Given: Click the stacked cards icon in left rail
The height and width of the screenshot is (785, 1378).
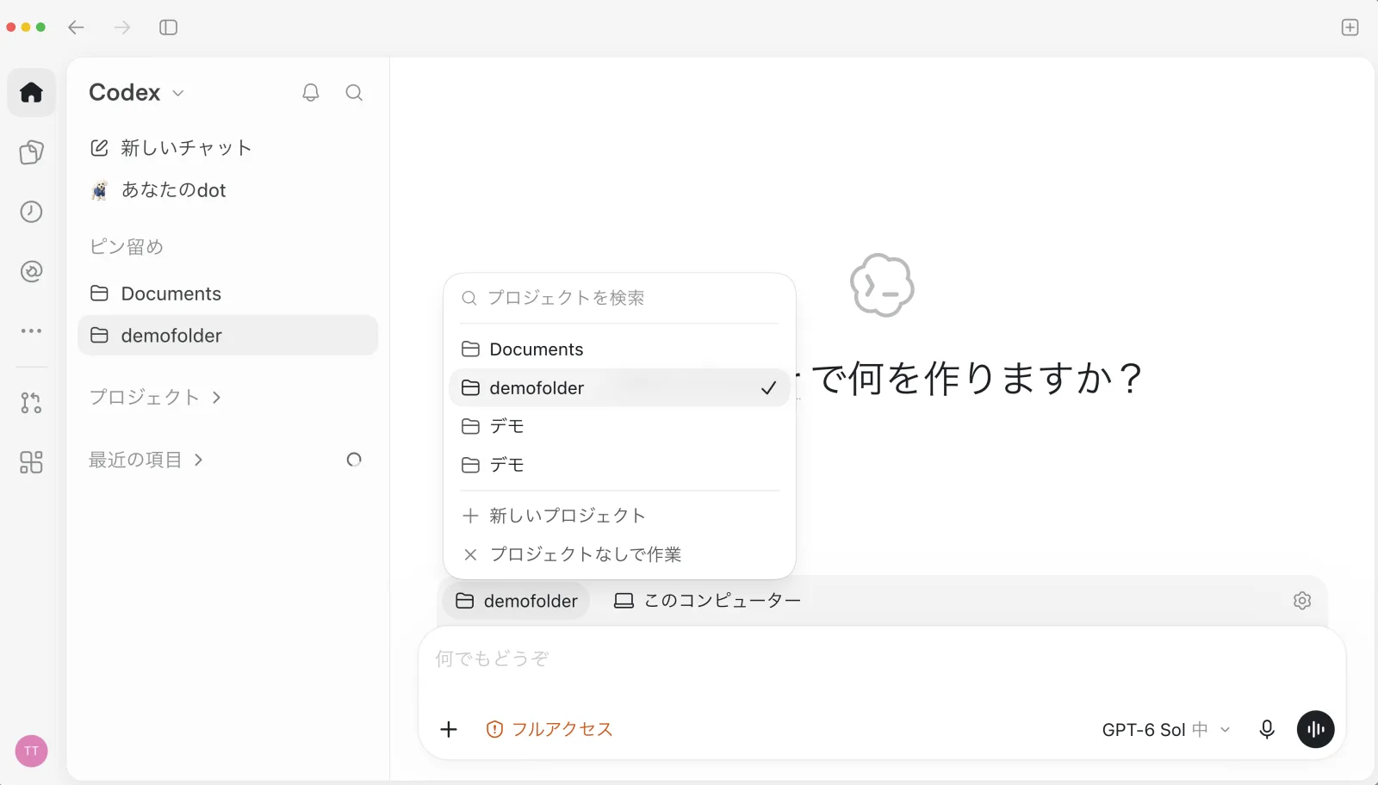Looking at the screenshot, I should click(x=32, y=152).
